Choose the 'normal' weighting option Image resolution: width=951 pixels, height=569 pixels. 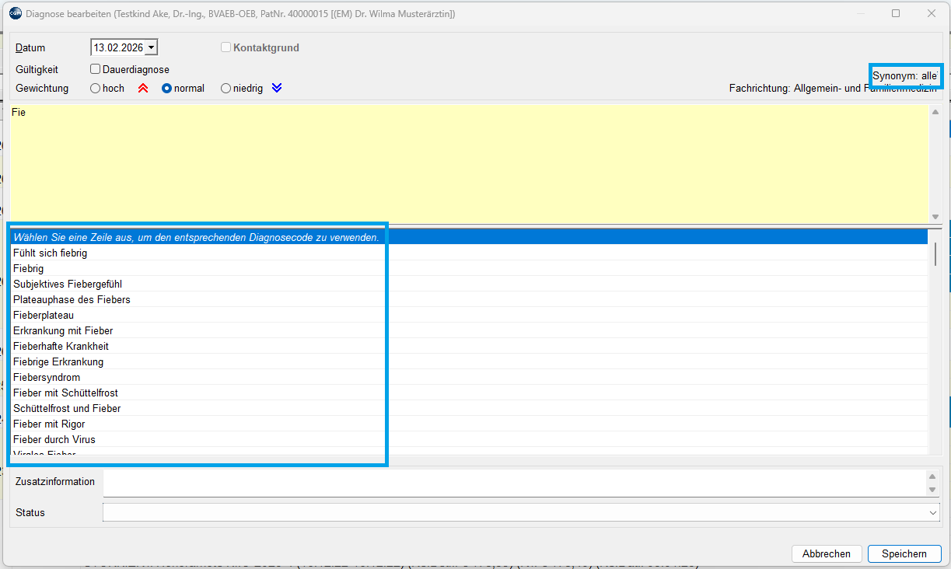coord(166,89)
